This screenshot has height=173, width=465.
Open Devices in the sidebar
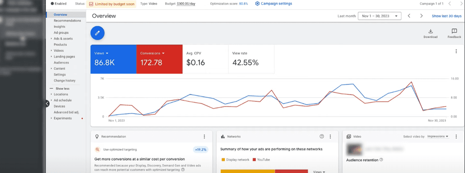click(59, 106)
